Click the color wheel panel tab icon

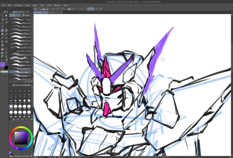pos(13,119)
